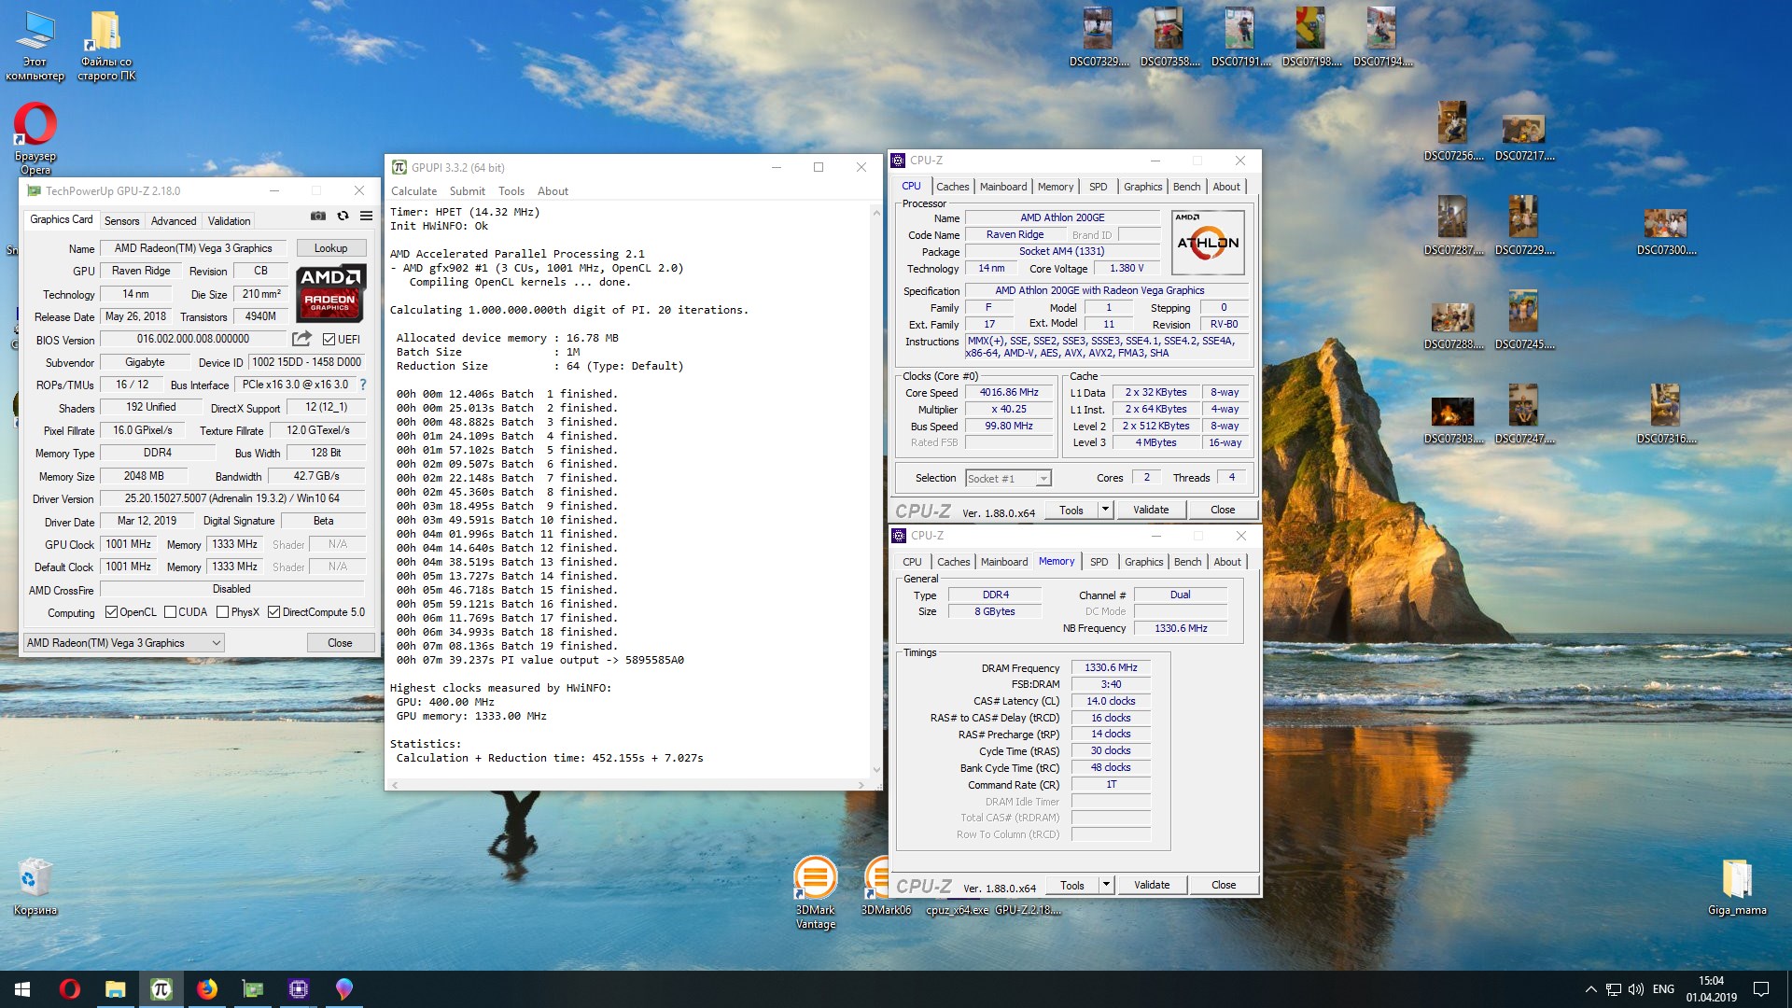Screen dimensions: 1792x1008
Task: Select cpuz_x64.exe desktop file
Action: pyautogui.click(x=957, y=910)
